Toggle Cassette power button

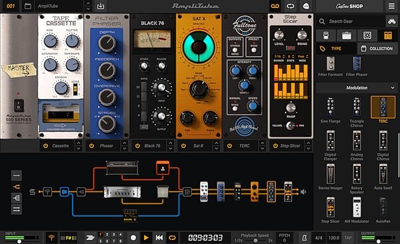click(x=45, y=146)
